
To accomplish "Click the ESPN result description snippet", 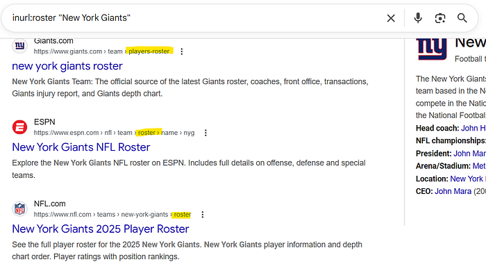I will pos(189,169).
